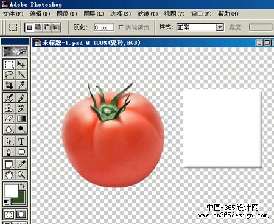274x224 pixels.
Task: Open the 样式 style dropdown arrow
Action: (220, 27)
